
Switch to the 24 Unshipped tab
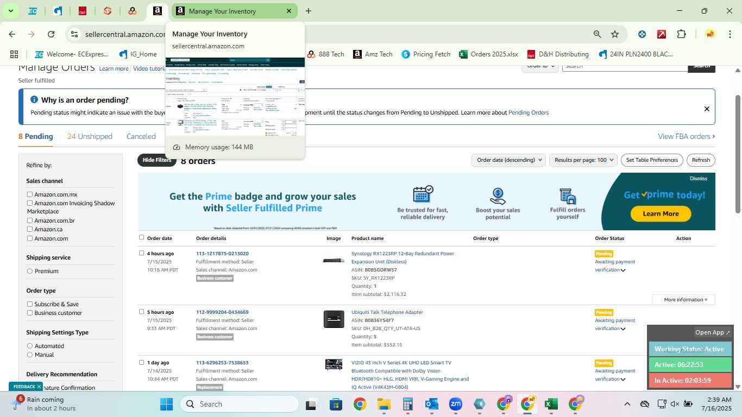pyautogui.click(x=90, y=137)
